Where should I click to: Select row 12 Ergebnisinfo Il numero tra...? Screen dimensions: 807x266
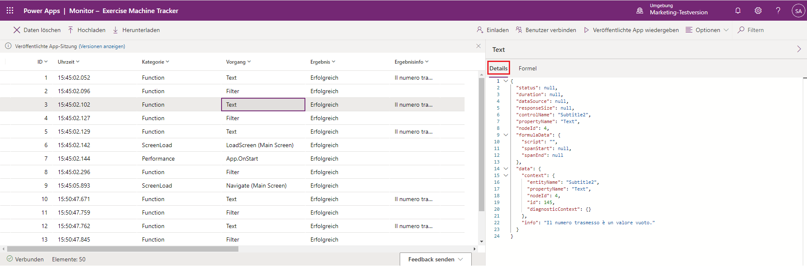[x=414, y=226]
